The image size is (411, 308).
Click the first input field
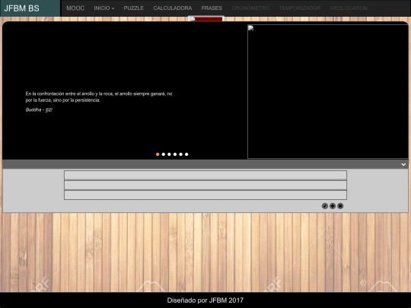point(205,175)
